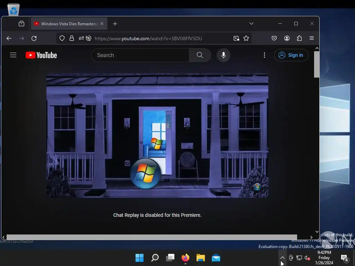Open the extensions puzzle icon
Viewport: 355px width, 266px height.
pyautogui.click(x=299, y=38)
